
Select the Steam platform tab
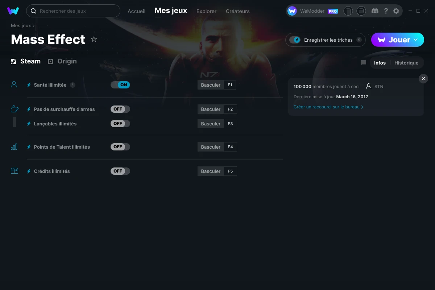point(26,61)
